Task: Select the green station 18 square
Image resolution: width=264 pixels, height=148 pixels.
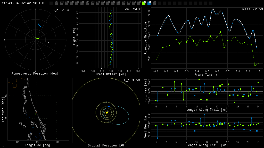Action: tap(144, 3)
